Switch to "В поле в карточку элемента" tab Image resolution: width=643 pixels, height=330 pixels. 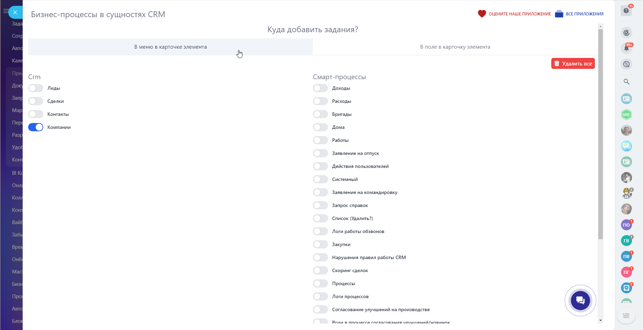[455, 47]
